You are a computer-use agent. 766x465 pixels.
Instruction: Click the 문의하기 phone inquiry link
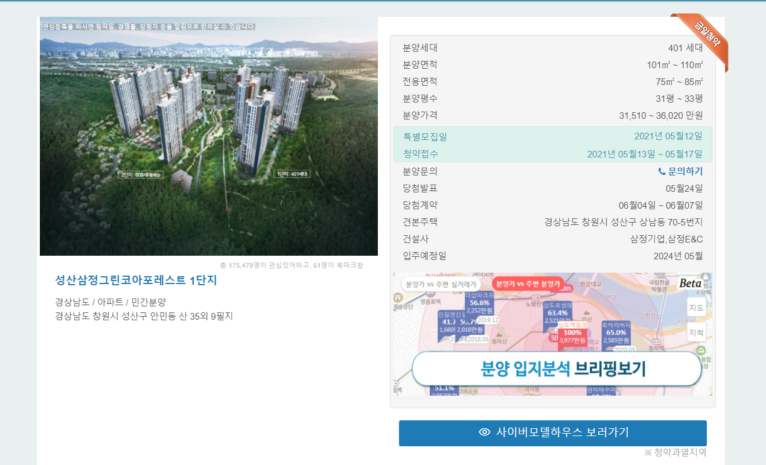[x=680, y=171]
